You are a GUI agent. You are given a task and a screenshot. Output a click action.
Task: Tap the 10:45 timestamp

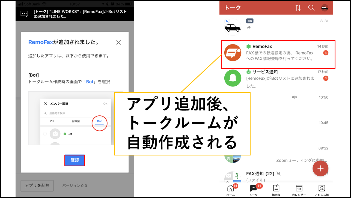[323, 123]
